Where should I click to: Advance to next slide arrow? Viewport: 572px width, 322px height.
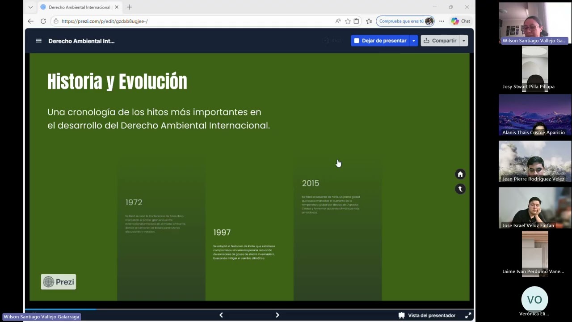click(x=277, y=315)
